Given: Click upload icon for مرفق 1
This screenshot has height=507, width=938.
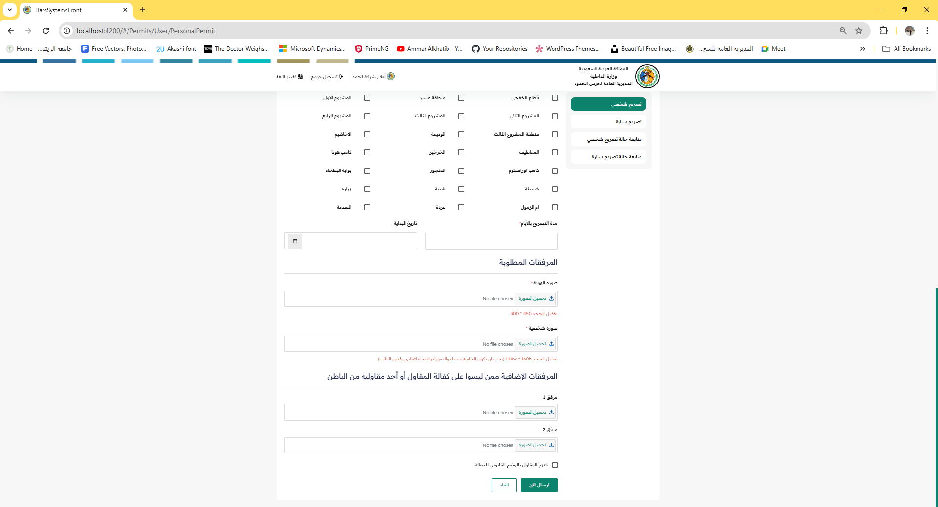Looking at the screenshot, I should (551, 412).
